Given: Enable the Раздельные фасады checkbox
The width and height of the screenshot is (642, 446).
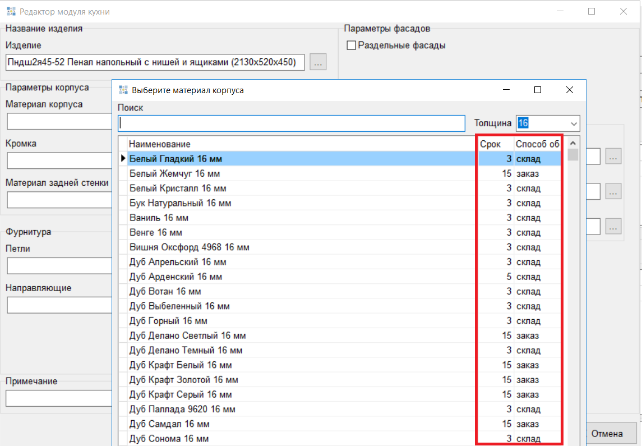Looking at the screenshot, I should [352, 45].
